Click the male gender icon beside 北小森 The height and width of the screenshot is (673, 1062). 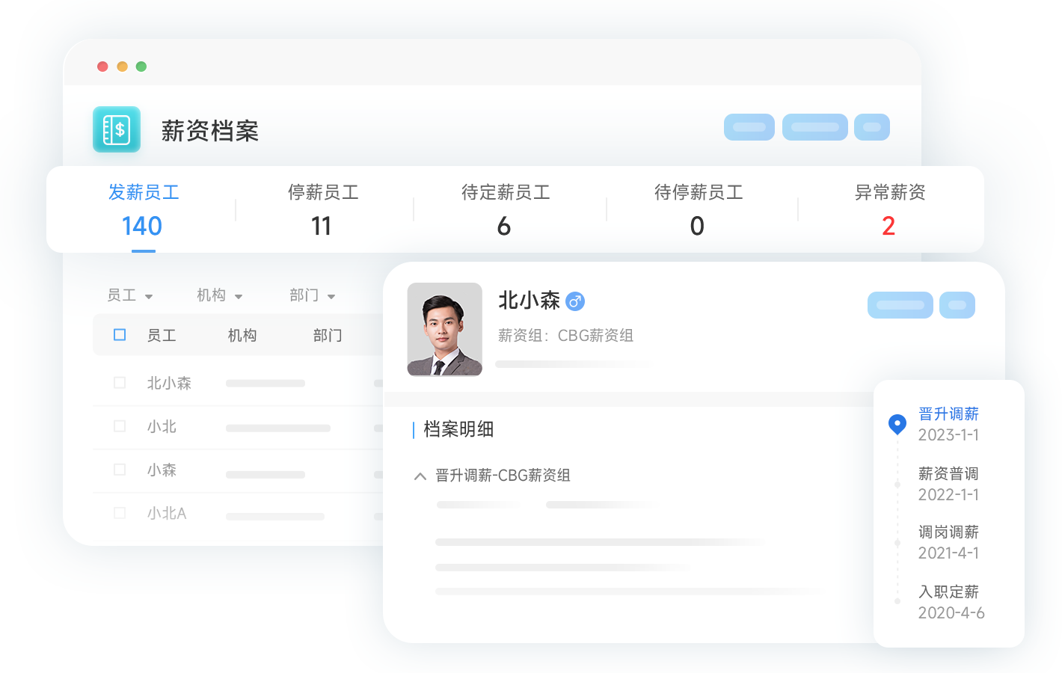pyautogui.click(x=574, y=301)
